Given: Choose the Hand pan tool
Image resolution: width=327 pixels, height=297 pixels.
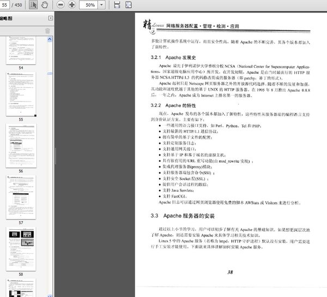Looking at the screenshot, I should 45,4.
